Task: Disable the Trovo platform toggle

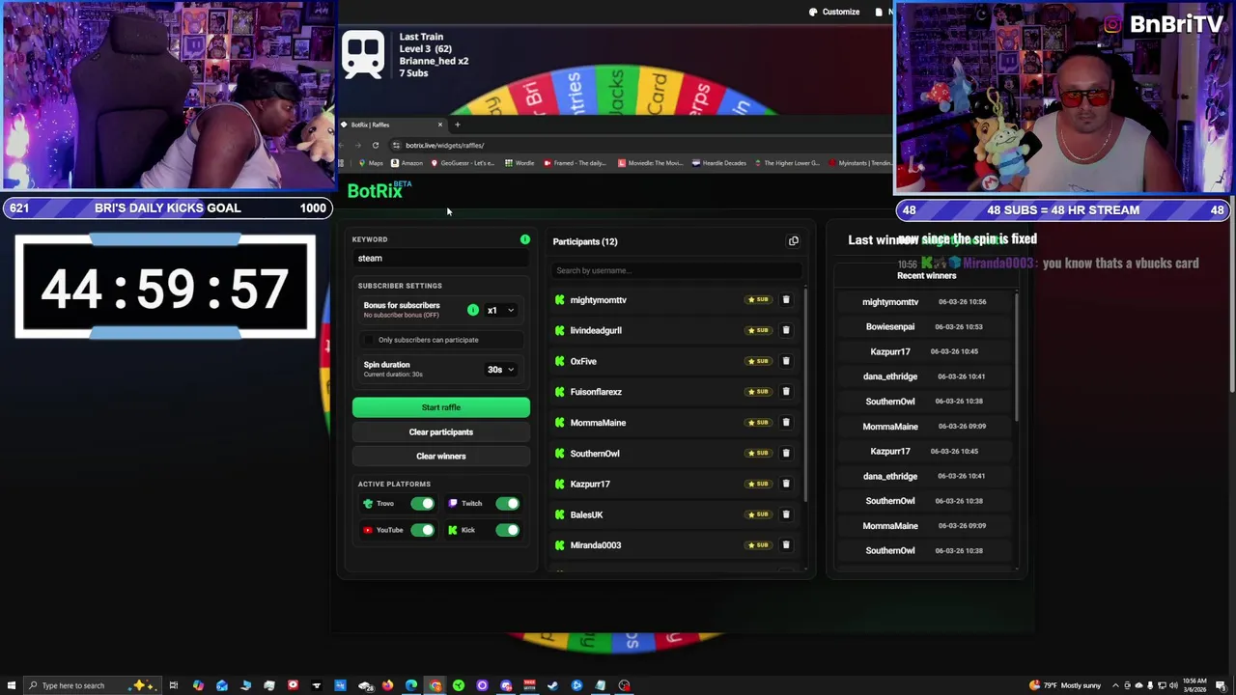Action: (423, 503)
